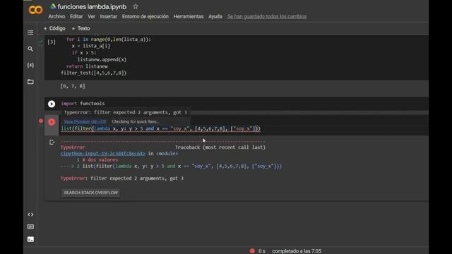Open the Editar menu

(76, 16)
